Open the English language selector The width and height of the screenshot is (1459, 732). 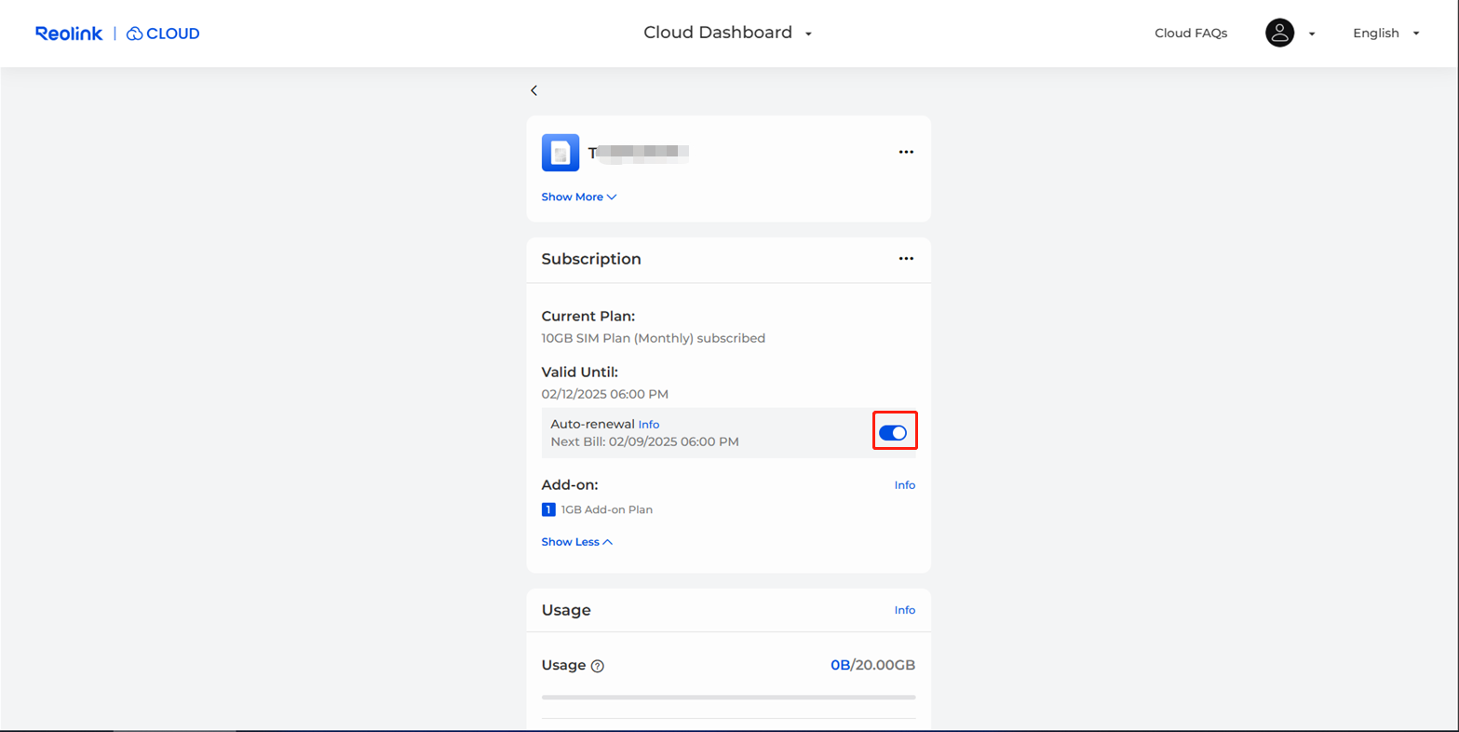click(x=1385, y=34)
